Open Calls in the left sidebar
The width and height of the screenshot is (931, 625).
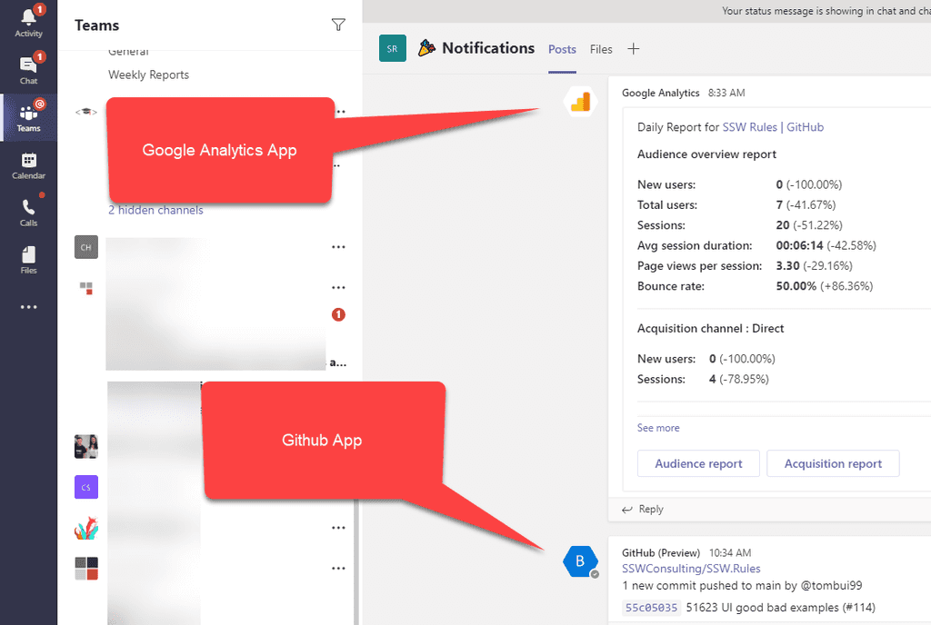(28, 211)
